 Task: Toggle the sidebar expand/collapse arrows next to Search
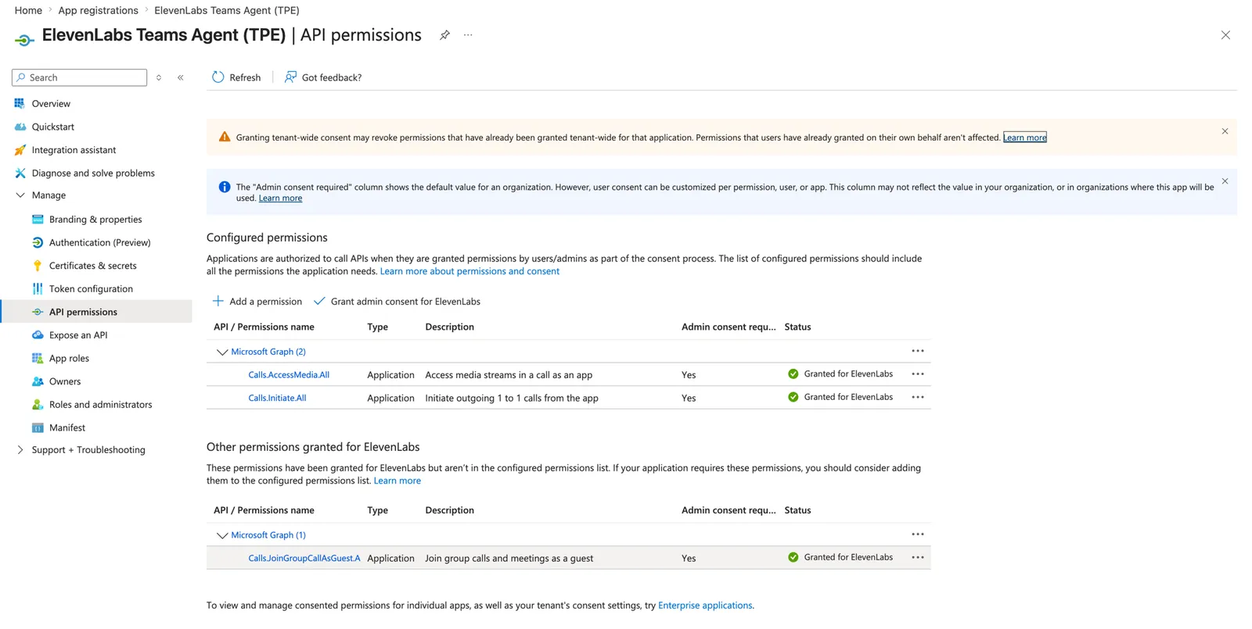point(159,77)
